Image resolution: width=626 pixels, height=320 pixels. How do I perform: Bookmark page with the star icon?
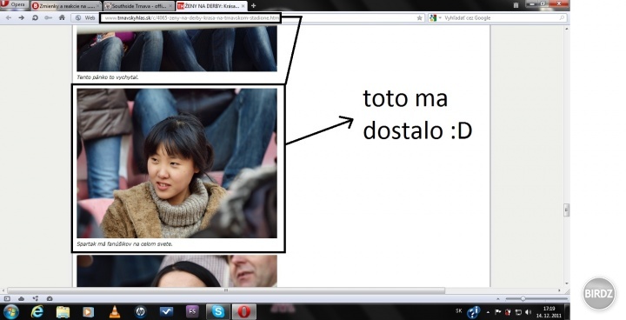[x=419, y=18]
